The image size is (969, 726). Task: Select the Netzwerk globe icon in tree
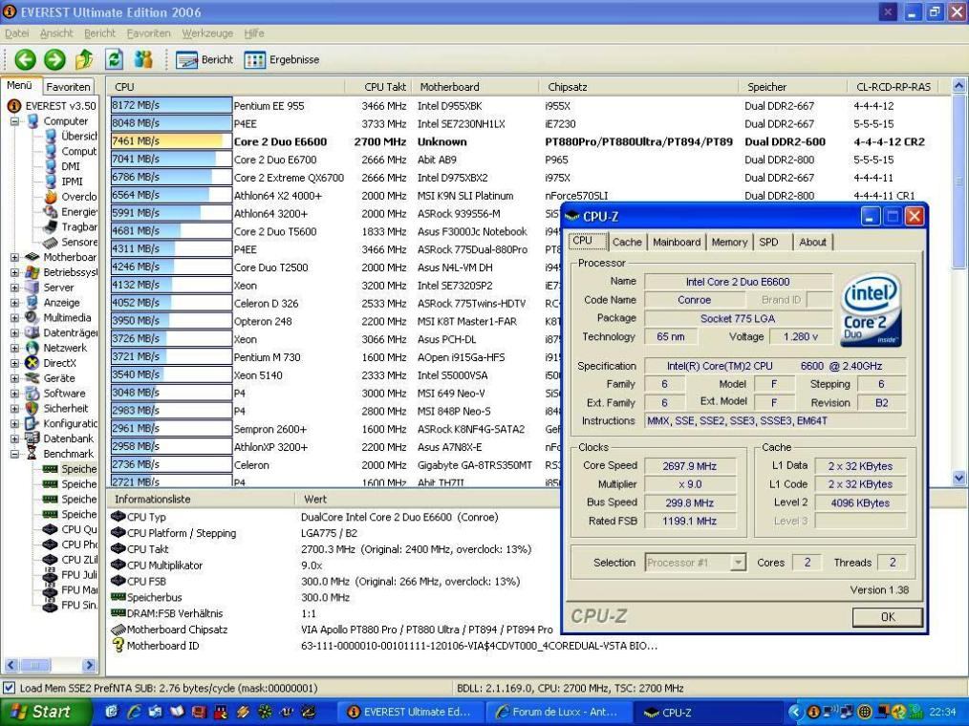click(x=32, y=348)
